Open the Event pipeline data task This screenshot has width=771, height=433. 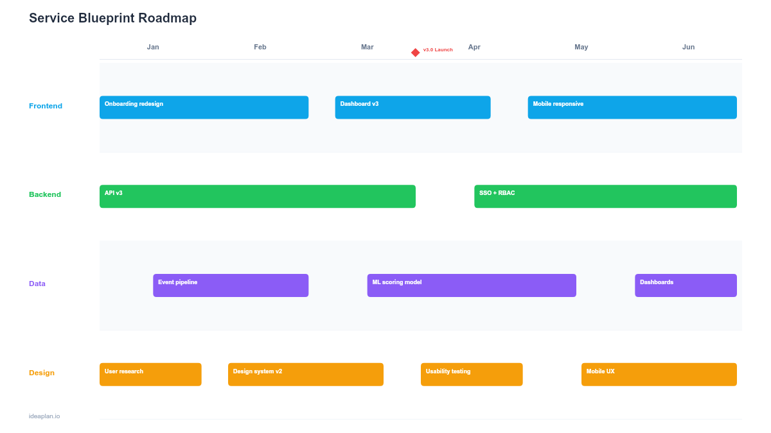click(x=230, y=285)
